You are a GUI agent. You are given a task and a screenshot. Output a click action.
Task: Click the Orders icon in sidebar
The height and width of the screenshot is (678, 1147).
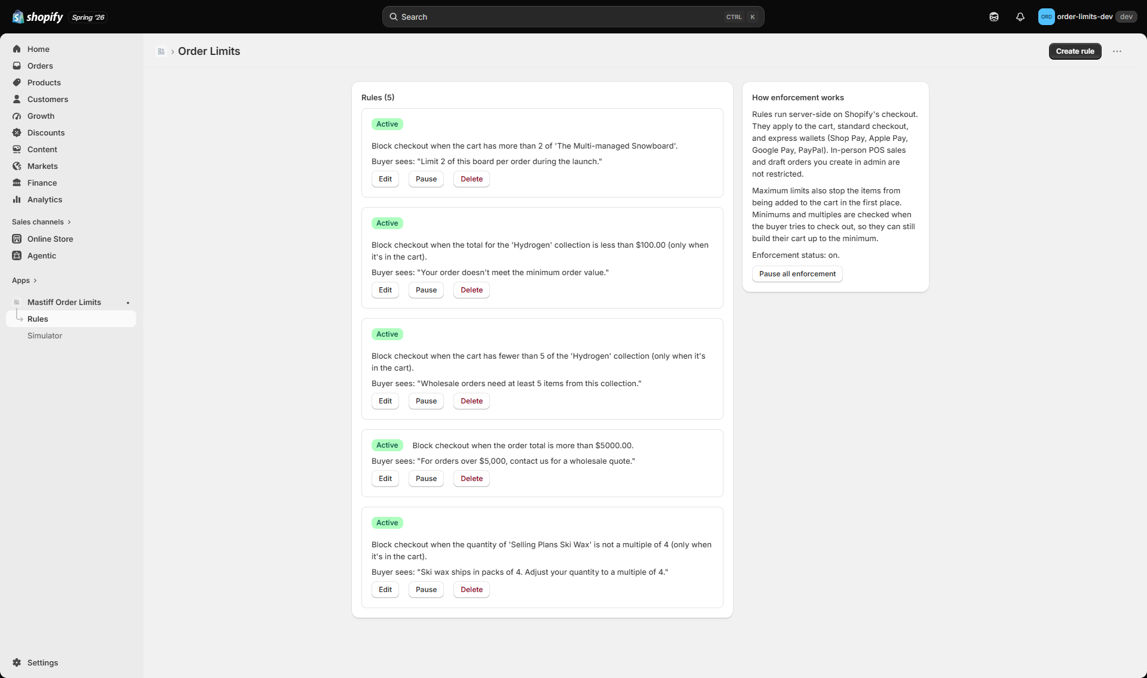[17, 66]
